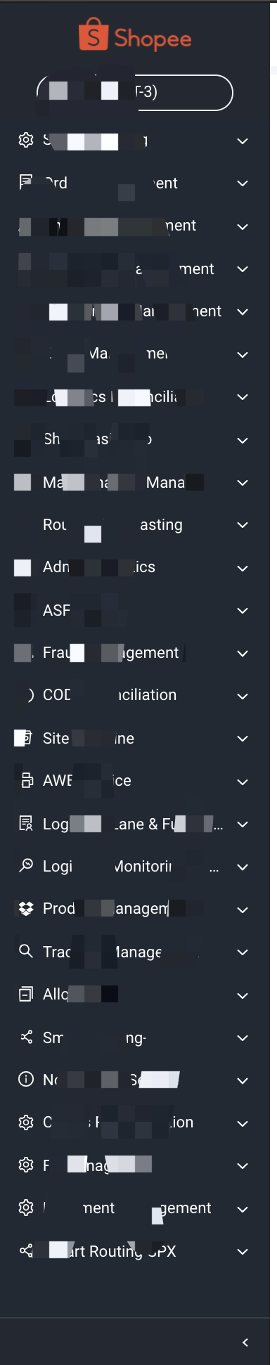Viewport: 277px width, 1365px height.
Task: Click the Allocation menu icon
Action: 26,995
